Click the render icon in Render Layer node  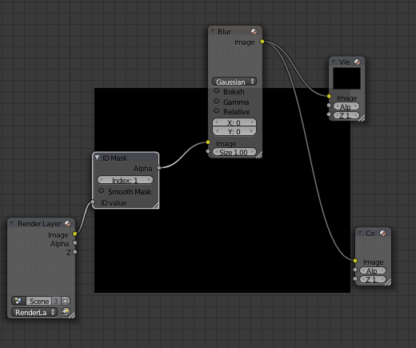pyautogui.click(x=66, y=312)
